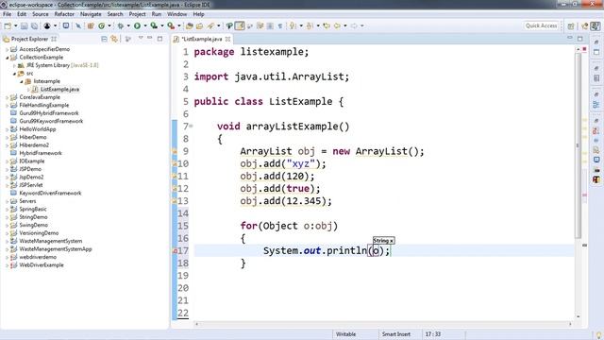This screenshot has height=340, width=604.
Task: Collapse the listexample package node
Action: [22, 81]
